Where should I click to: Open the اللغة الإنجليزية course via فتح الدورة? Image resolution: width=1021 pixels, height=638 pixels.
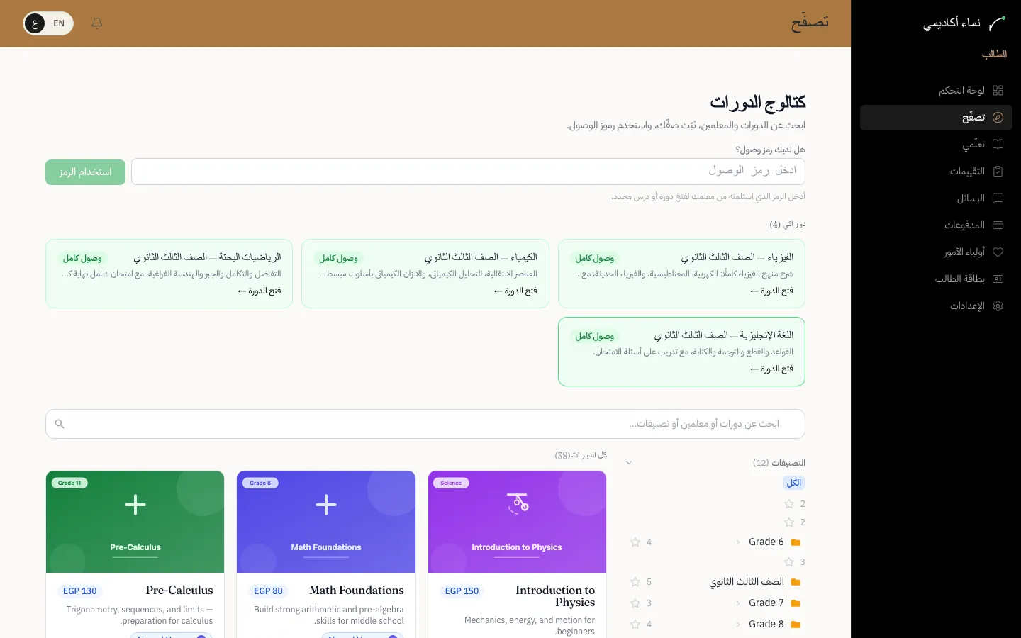click(x=771, y=369)
